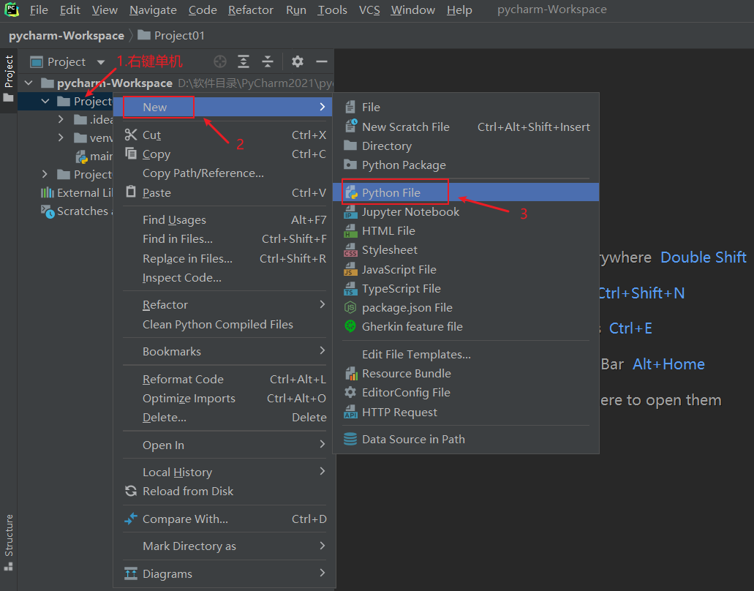Click the Copy icon in context menu
Screen dimensions: 754x591
click(131, 154)
